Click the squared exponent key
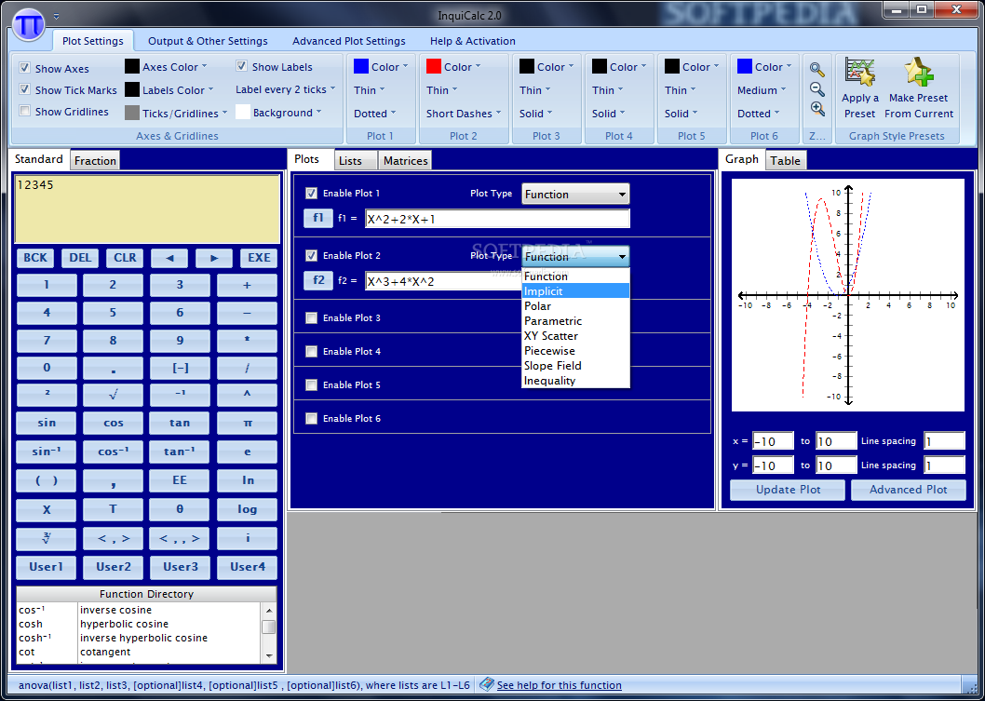The image size is (985, 701). 47,395
